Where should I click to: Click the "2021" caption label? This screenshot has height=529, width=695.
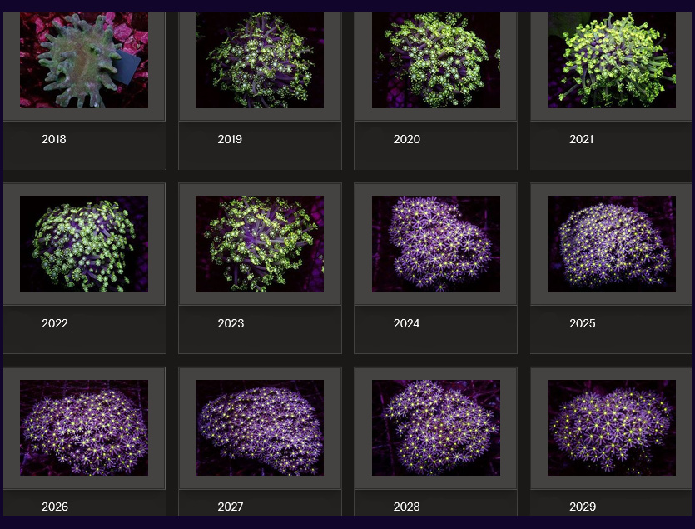[x=581, y=139]
